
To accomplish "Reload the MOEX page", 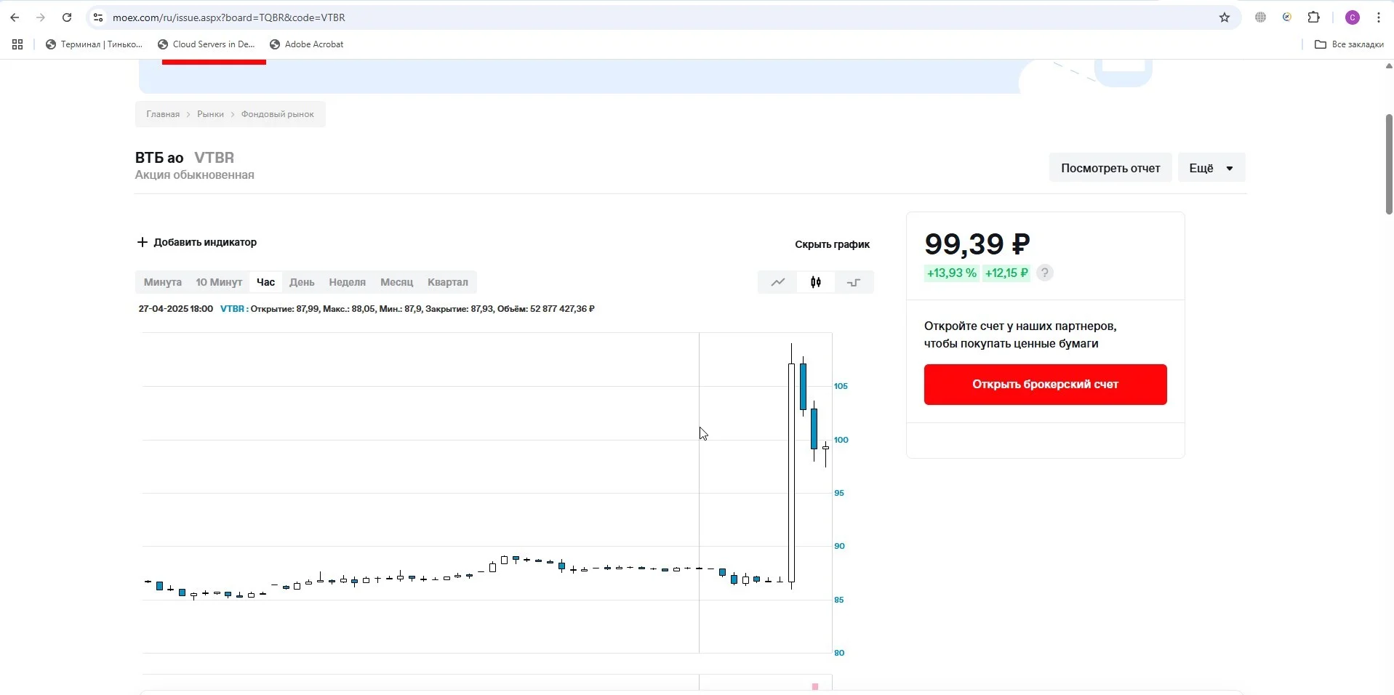I will [67, 17].
